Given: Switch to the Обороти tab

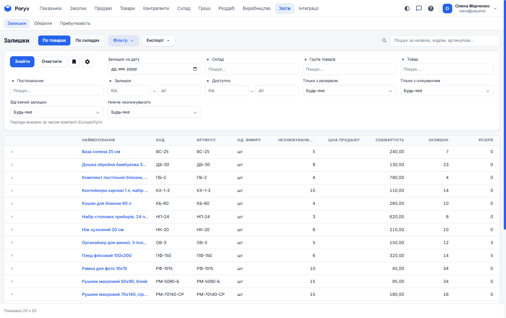Looking at the screenshot, I should tap(43, 23).
